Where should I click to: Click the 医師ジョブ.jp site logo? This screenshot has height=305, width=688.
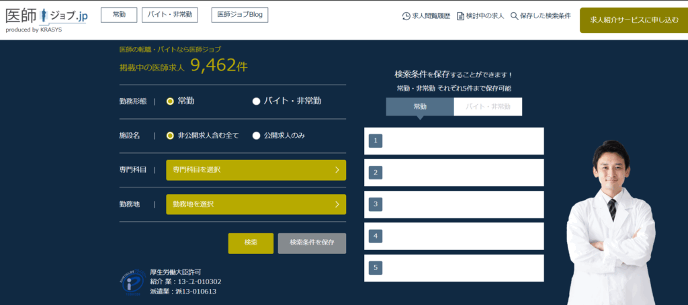[46, 18]
